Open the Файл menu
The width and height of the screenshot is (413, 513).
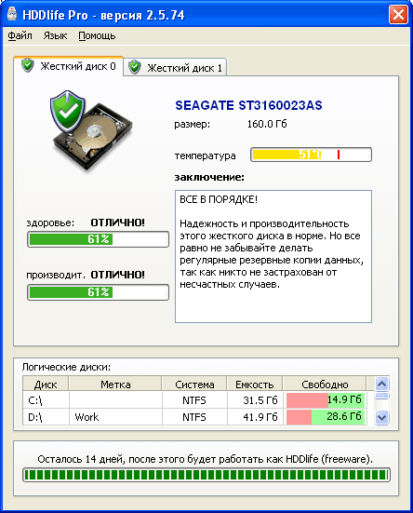pos(20,35)
